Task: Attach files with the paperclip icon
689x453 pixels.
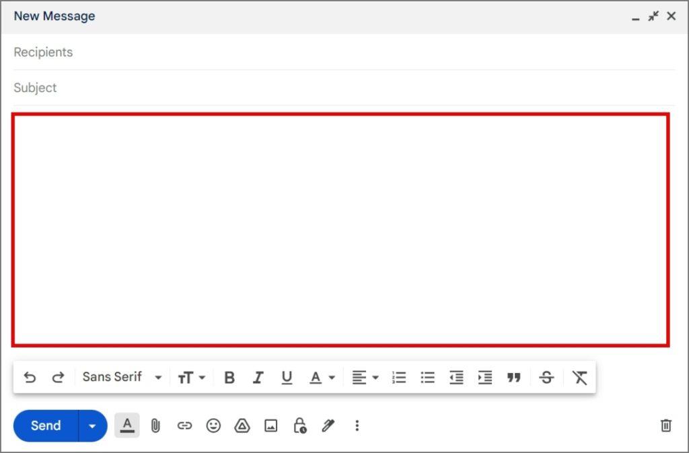Action: pos(155,425)
